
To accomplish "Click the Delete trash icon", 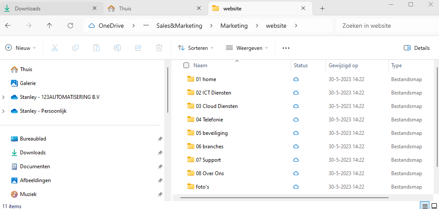I will (159, 48).
